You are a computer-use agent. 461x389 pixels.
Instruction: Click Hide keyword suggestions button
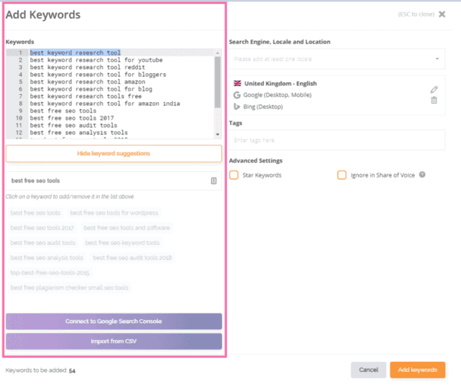[x=113, y=153]
